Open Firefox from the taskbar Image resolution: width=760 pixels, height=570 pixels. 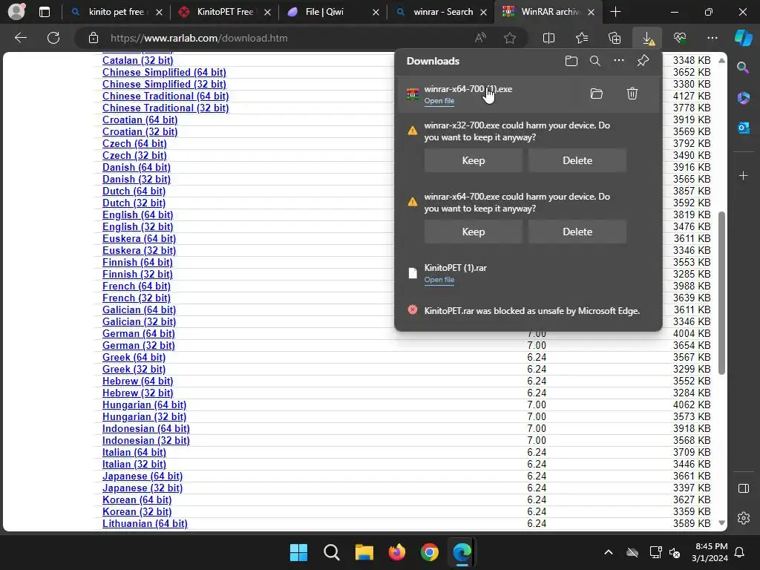click(x=397, y=552)
